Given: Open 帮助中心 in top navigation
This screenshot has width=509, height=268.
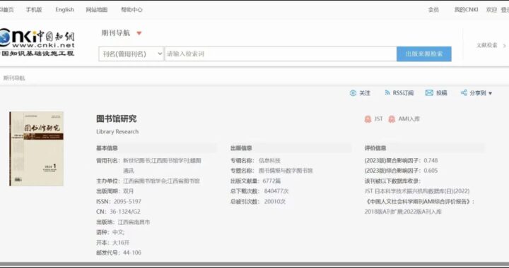Looking at the screenshot, I should pyautogui.click(x=131, y=10).
